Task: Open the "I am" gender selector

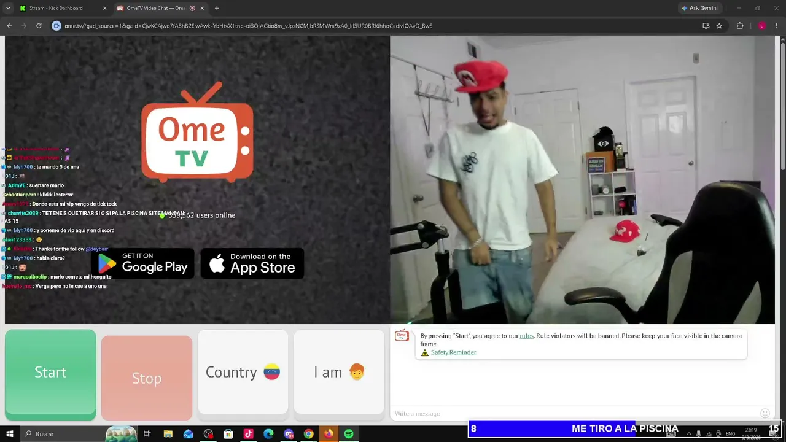Action: (339, 372)
